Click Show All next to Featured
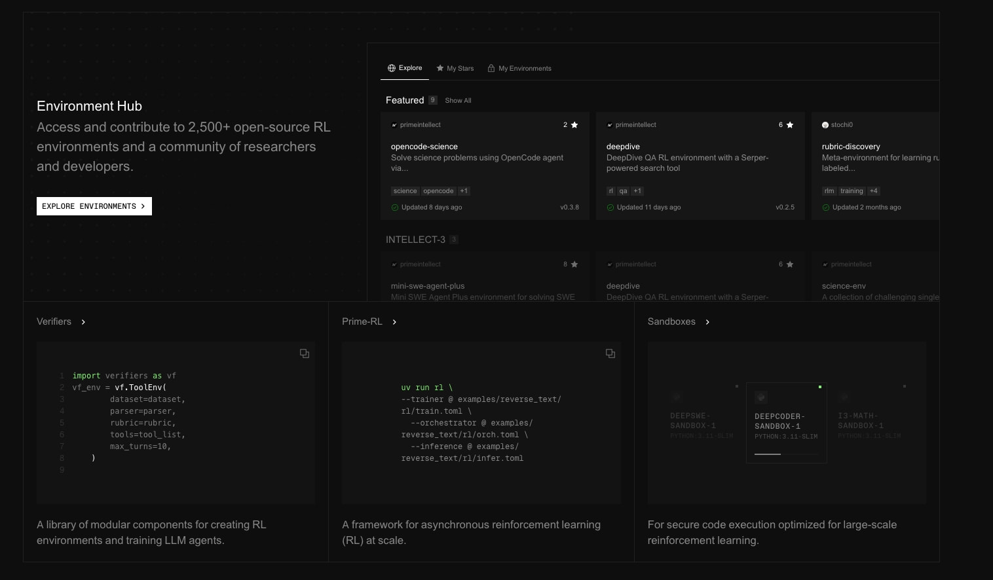 coord(458,101)
